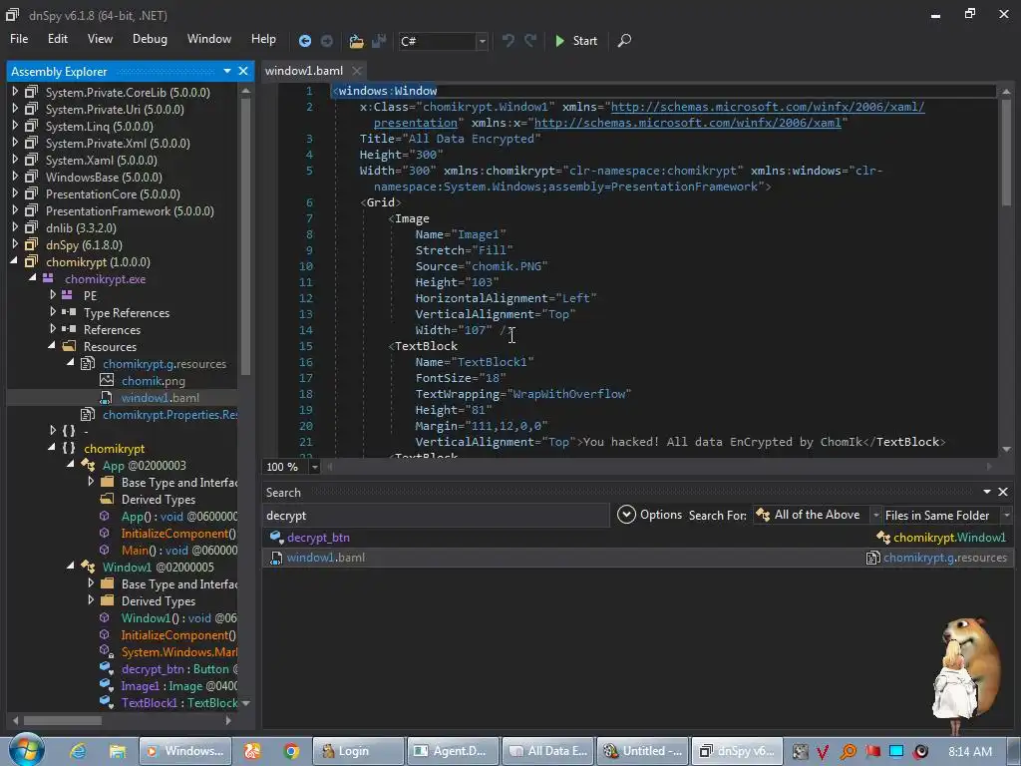Open Internet Explorer from taskbar

pyautogui.click(x=78, y=751)
